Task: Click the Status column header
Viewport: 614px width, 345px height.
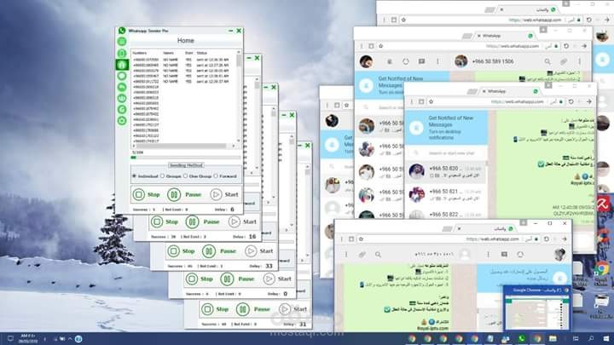Action: (202, 53)
